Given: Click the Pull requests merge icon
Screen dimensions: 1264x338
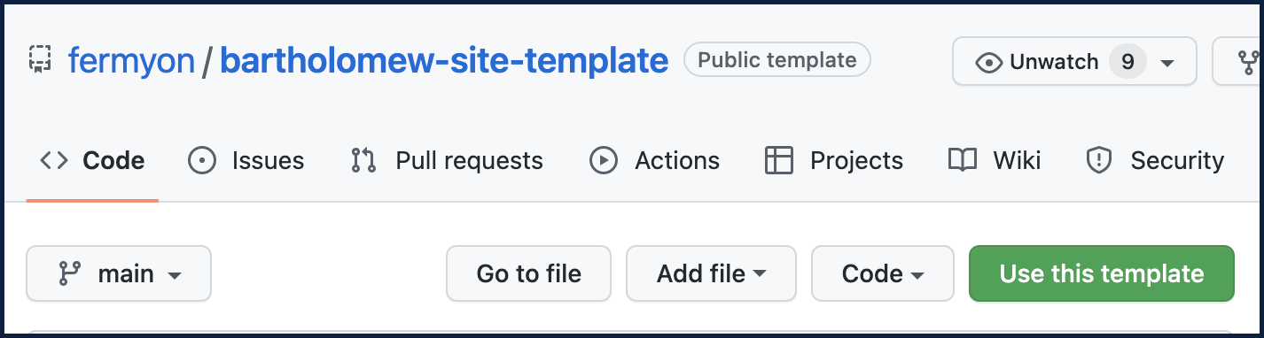Looking at the screenshot, I should (x=363, y=160).
